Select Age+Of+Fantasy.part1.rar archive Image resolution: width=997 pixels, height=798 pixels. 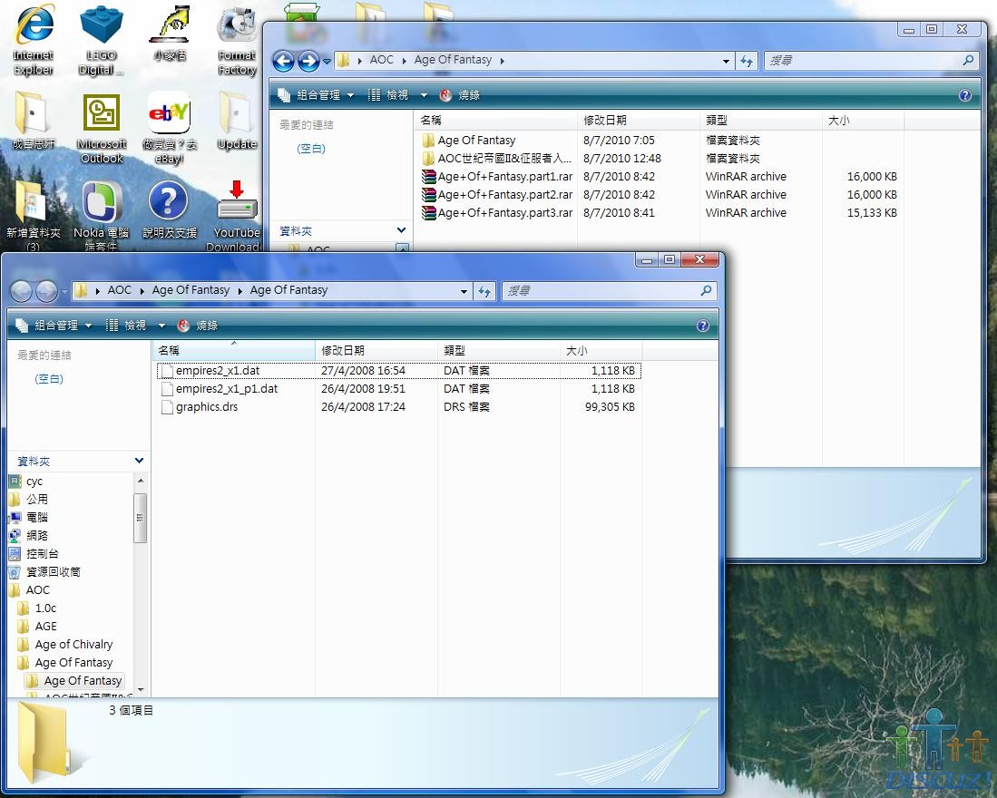tap(504, 177)
